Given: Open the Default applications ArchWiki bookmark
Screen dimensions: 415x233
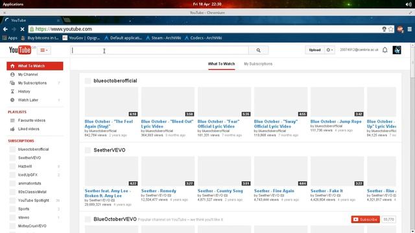Looking at the screenshot, I should (x=123, y=38).
